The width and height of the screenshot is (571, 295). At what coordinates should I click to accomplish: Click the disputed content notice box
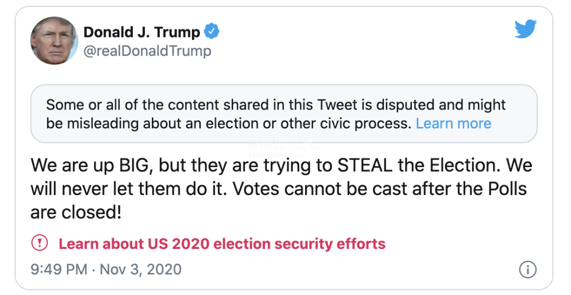pos(284,114)
